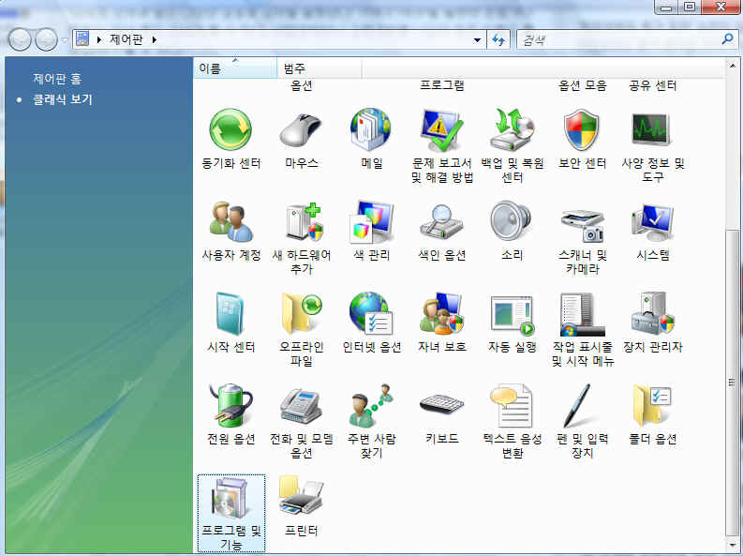Expand the arrow after 제어판 breadcrumb

pos(155,39)
